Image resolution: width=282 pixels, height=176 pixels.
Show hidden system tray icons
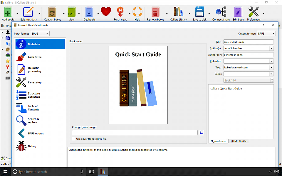[270, 172]
